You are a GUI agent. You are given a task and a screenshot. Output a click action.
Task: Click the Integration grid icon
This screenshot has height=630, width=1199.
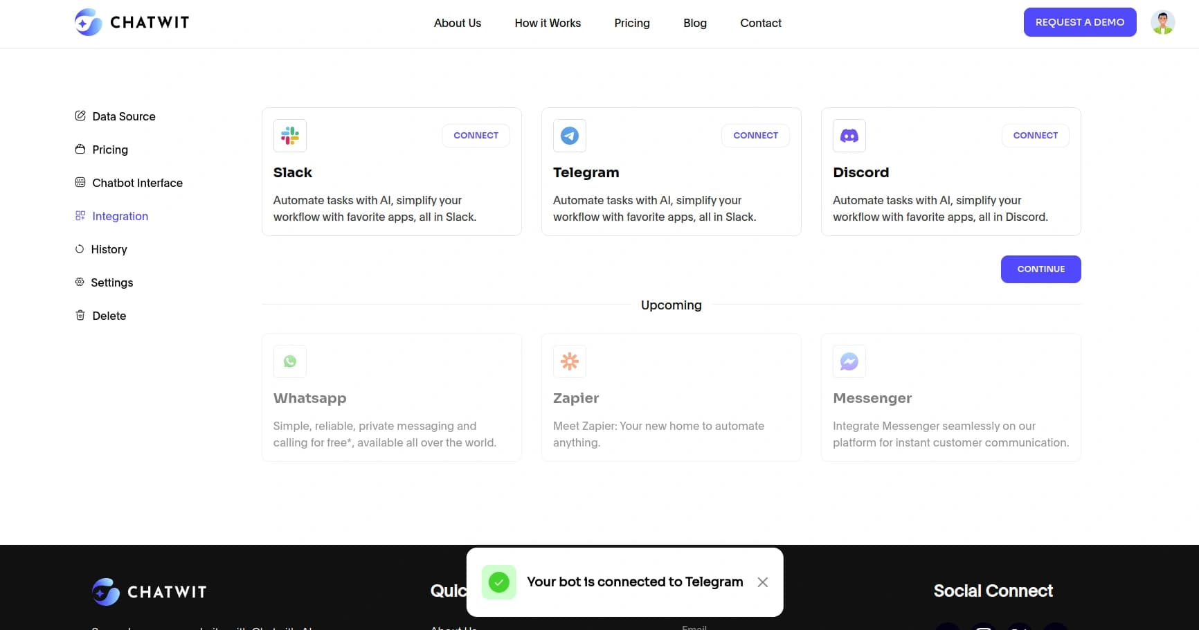tap(80, 215)
